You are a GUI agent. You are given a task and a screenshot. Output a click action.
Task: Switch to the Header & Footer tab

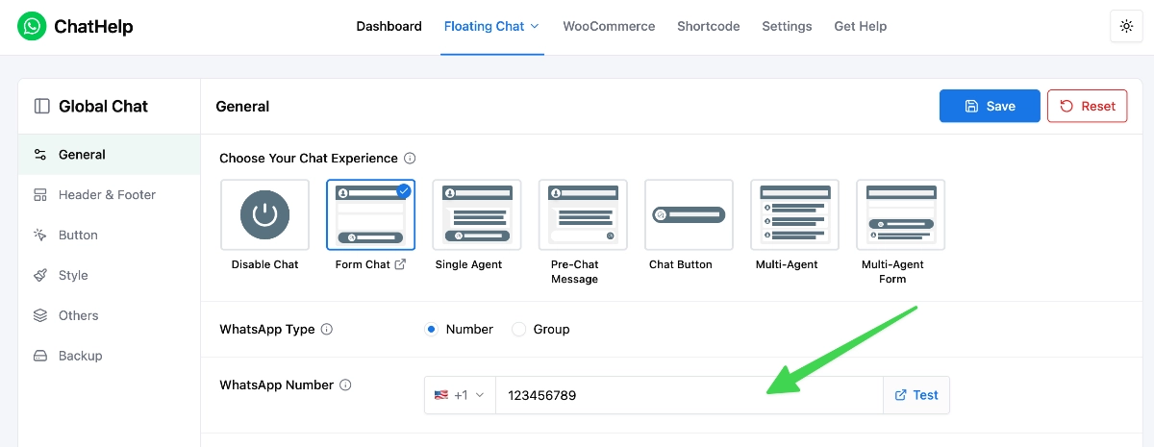pyautogui.click(x=110, y=195)
